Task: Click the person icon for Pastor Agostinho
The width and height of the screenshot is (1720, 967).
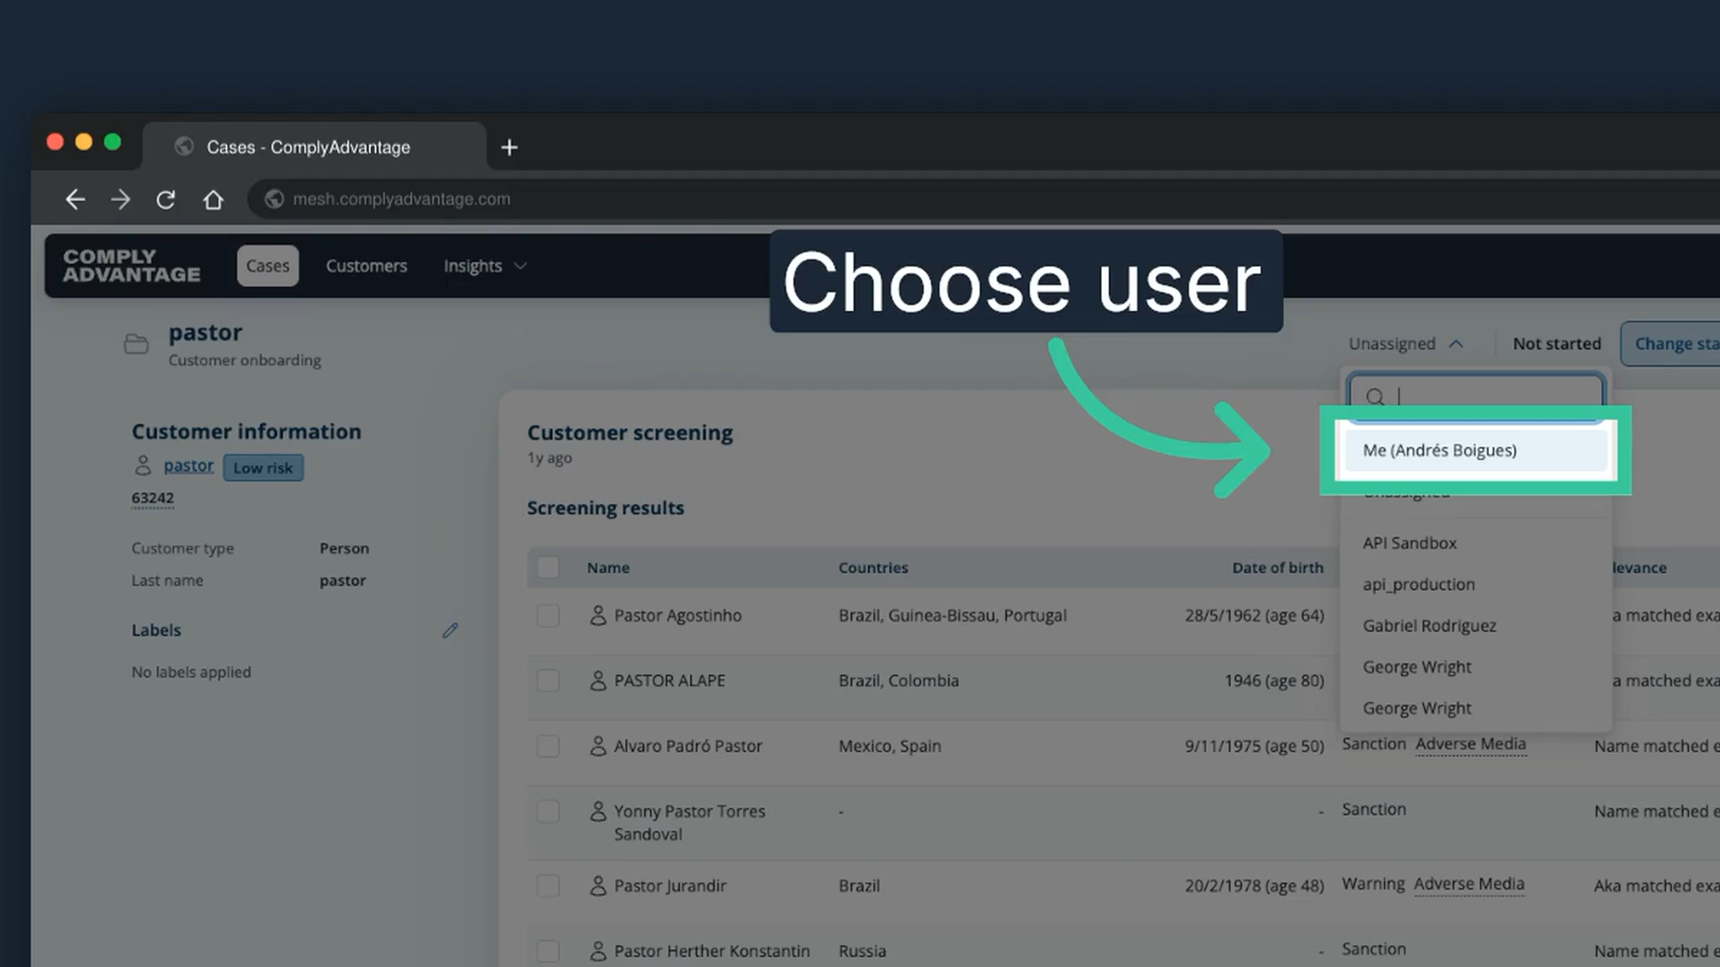Action: (598, 616)
